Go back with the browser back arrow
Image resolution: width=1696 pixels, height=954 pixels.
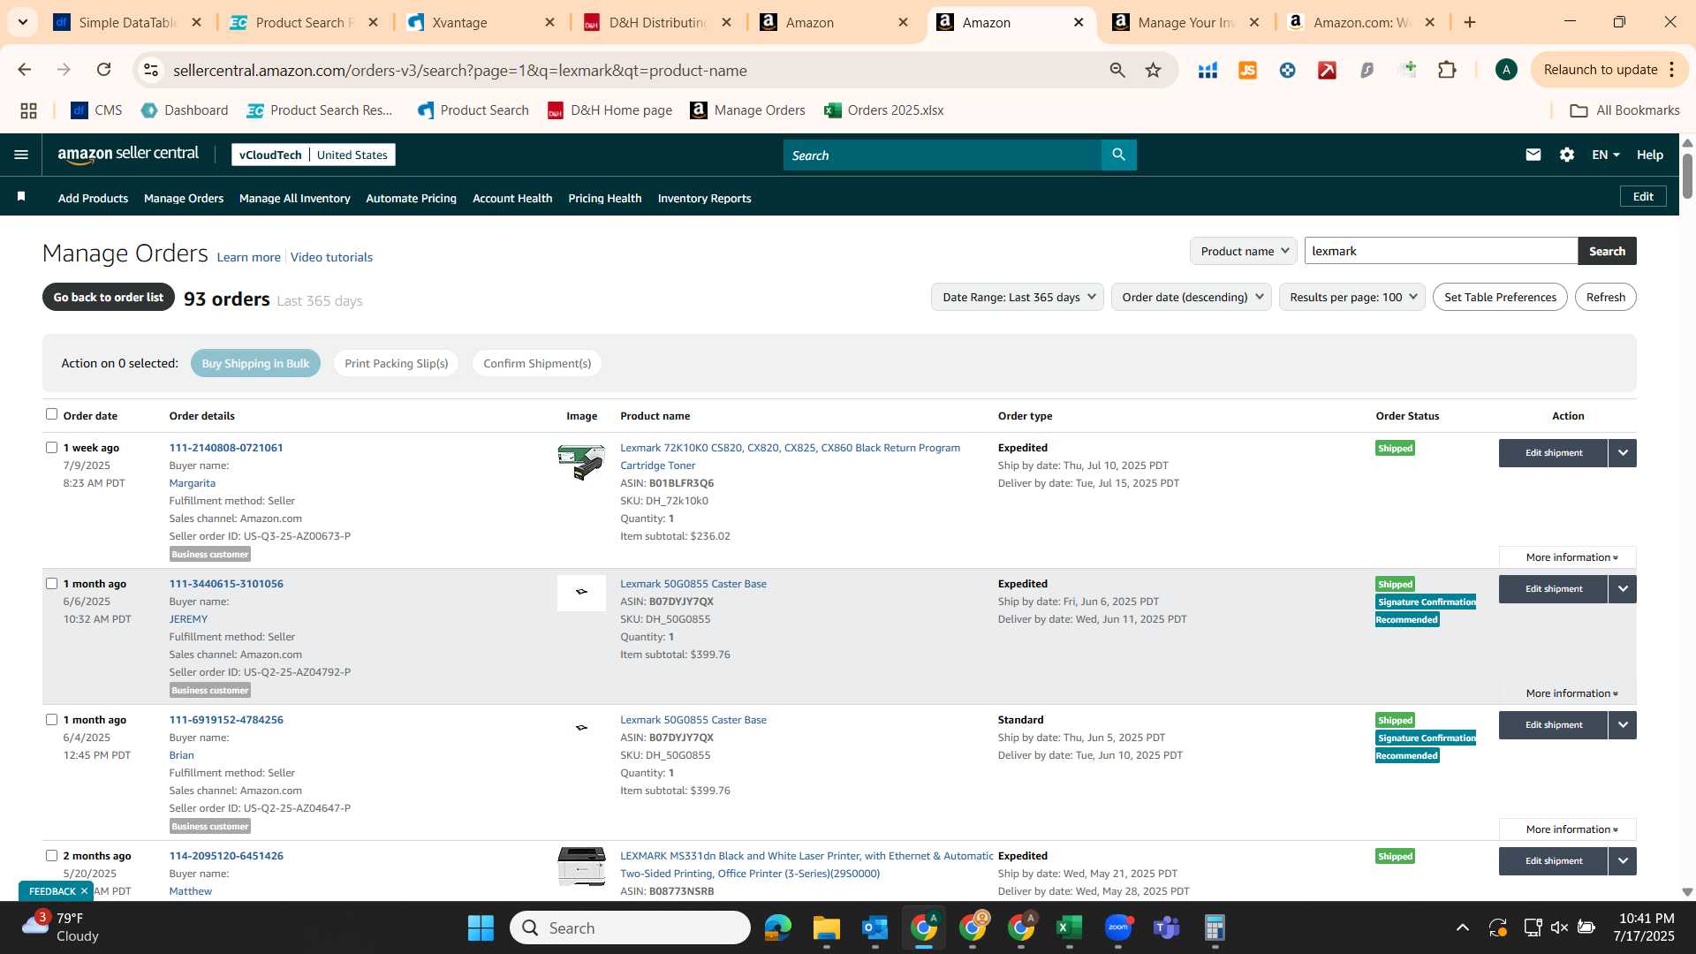coord(25,70)
